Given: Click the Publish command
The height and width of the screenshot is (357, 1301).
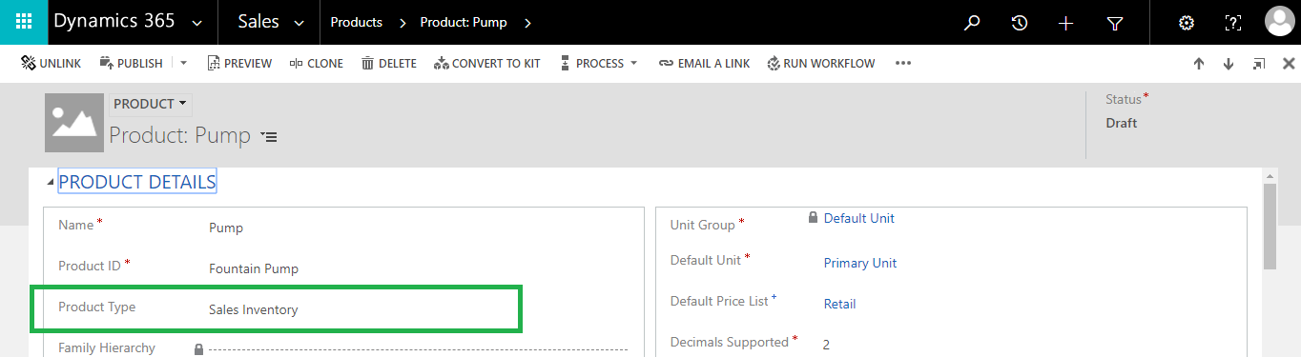Looking at the screenshot, I should [131, 64].
